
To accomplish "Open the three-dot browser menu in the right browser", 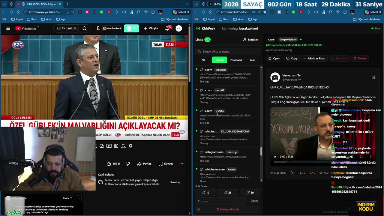I will tap(359, 12).
